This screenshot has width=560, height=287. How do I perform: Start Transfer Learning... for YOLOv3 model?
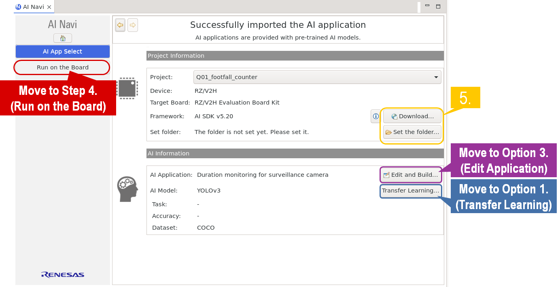[x=410, y=191]
